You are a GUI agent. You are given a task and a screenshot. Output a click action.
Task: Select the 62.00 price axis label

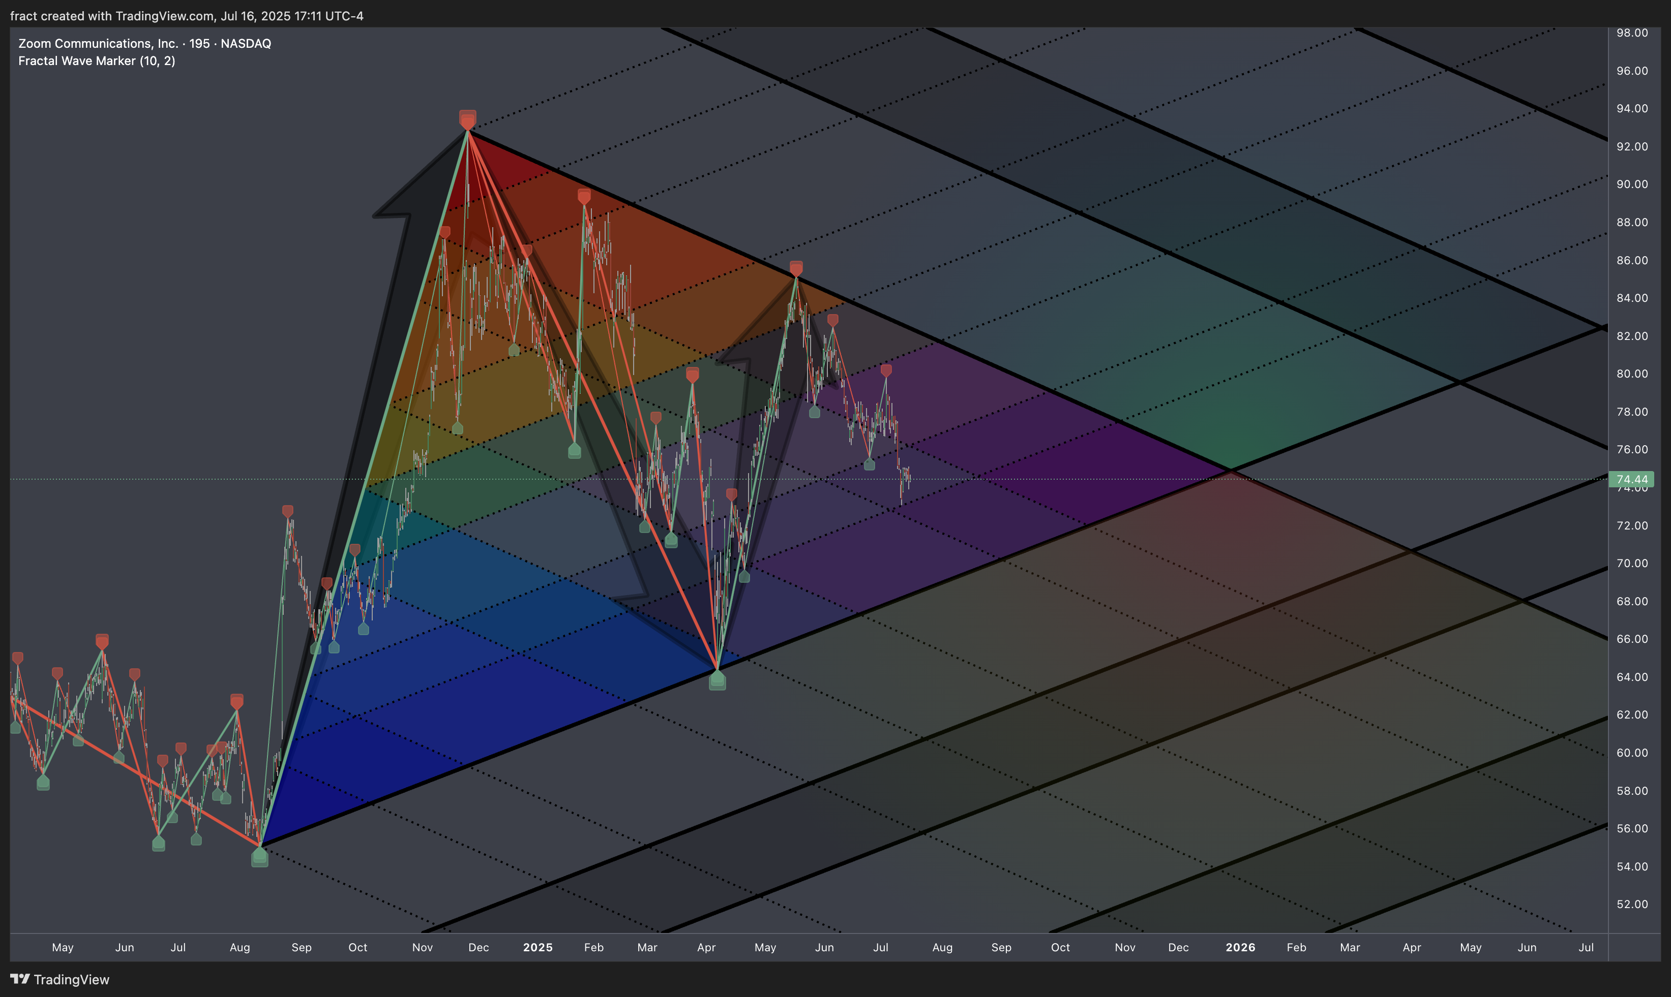pyautogui.click(x=1632, y=715)
